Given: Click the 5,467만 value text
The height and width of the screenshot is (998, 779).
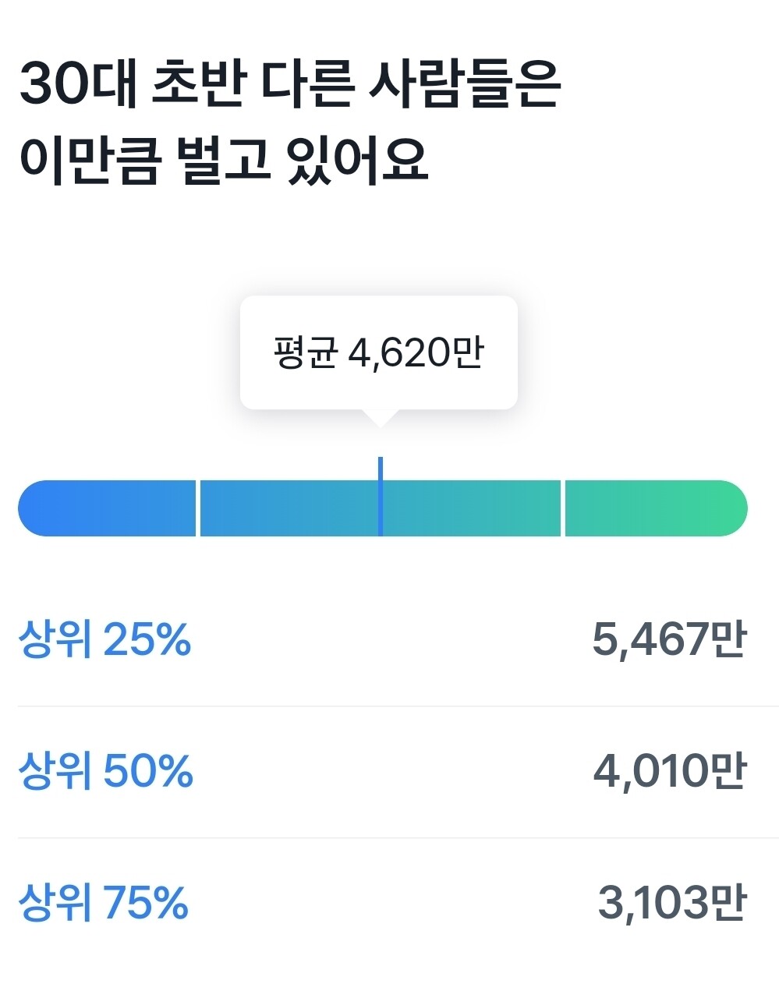Looking at the screenshot, I should pos(672,640).
